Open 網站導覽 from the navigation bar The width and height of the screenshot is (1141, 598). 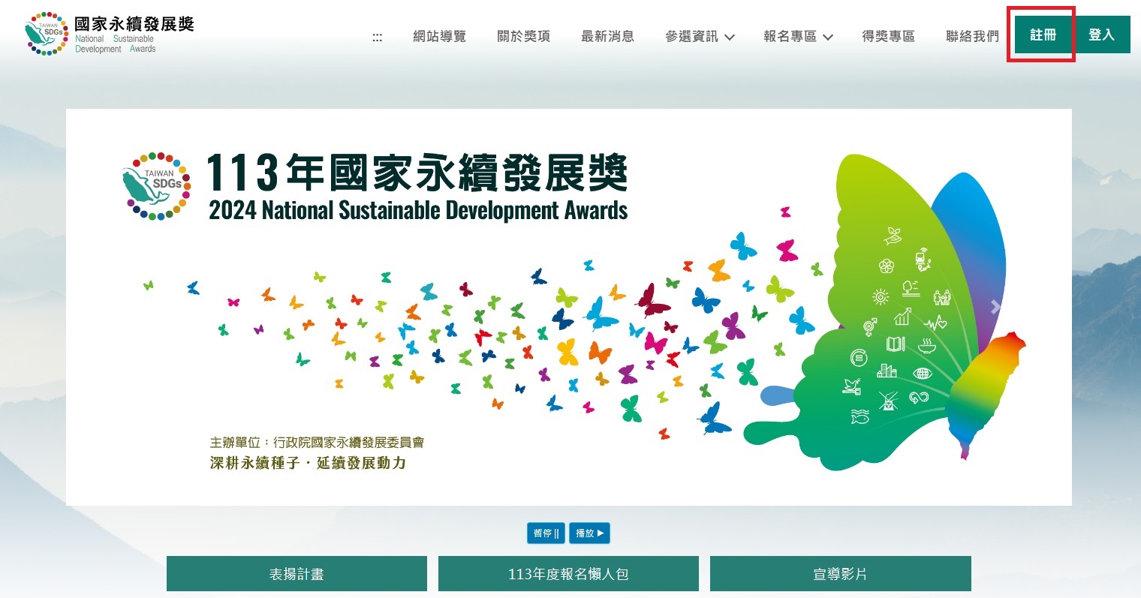pos(440,36)
